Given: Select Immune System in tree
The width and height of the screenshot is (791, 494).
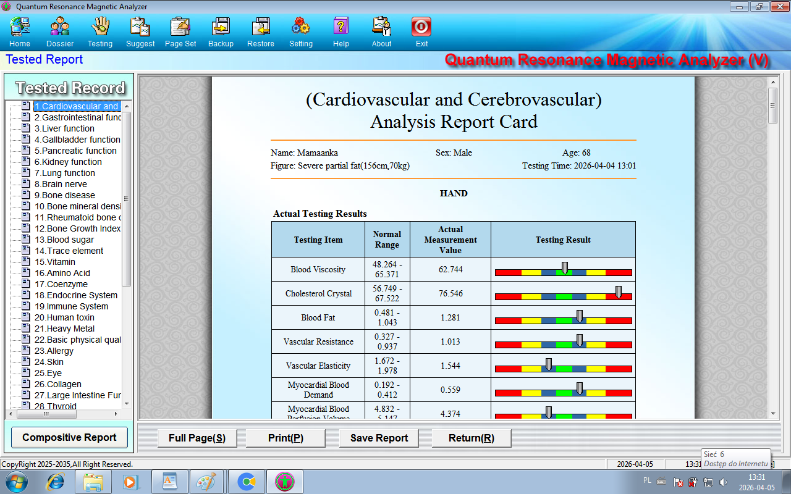Looking at the screenshot, I should (71, 306).
